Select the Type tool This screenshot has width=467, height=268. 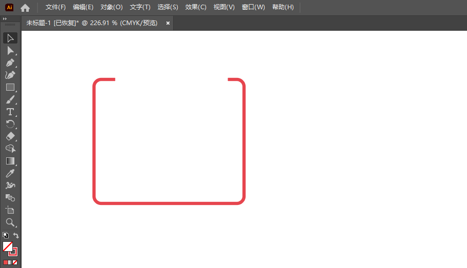10,112
